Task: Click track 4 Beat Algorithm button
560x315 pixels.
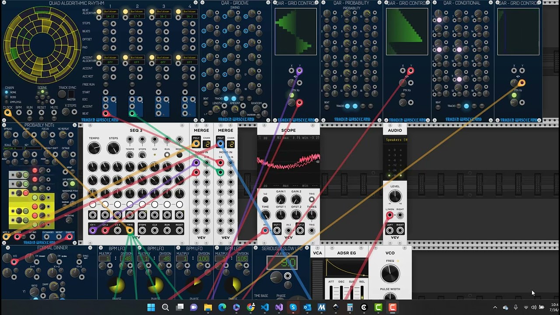Action: 178,11
